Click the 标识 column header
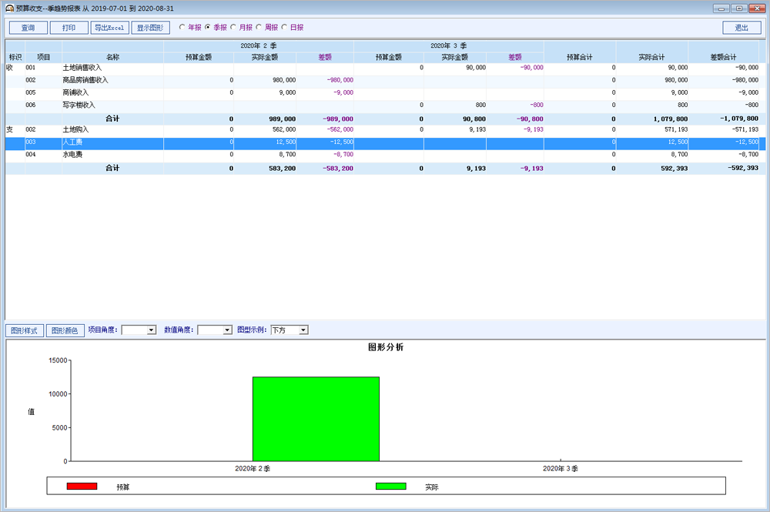 [15, 57]
